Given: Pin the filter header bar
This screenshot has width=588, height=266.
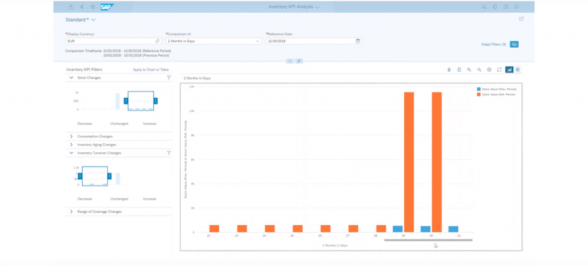Looking at the screenshot, I should click(299, 61).
